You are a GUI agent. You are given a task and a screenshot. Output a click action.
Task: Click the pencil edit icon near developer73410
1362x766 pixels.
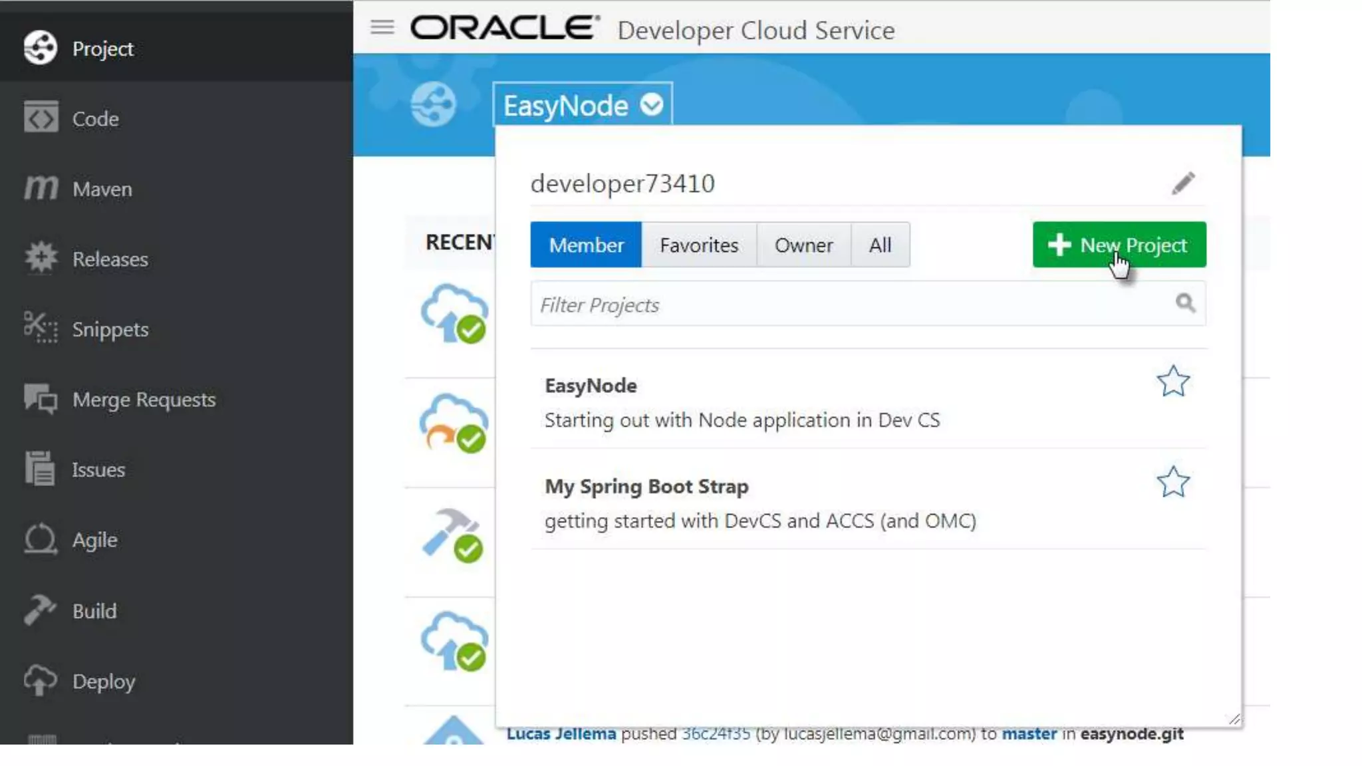coord(1183,184)
